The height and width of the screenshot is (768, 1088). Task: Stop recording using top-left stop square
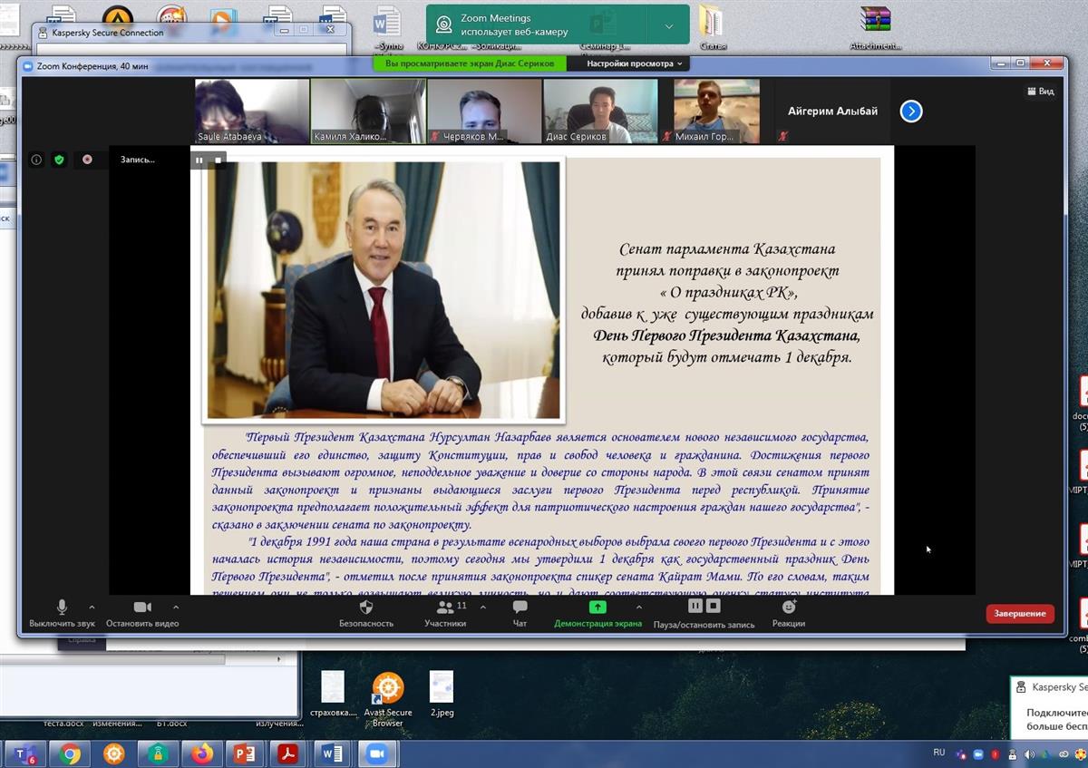pyautogui.click(x=218, y=160)
